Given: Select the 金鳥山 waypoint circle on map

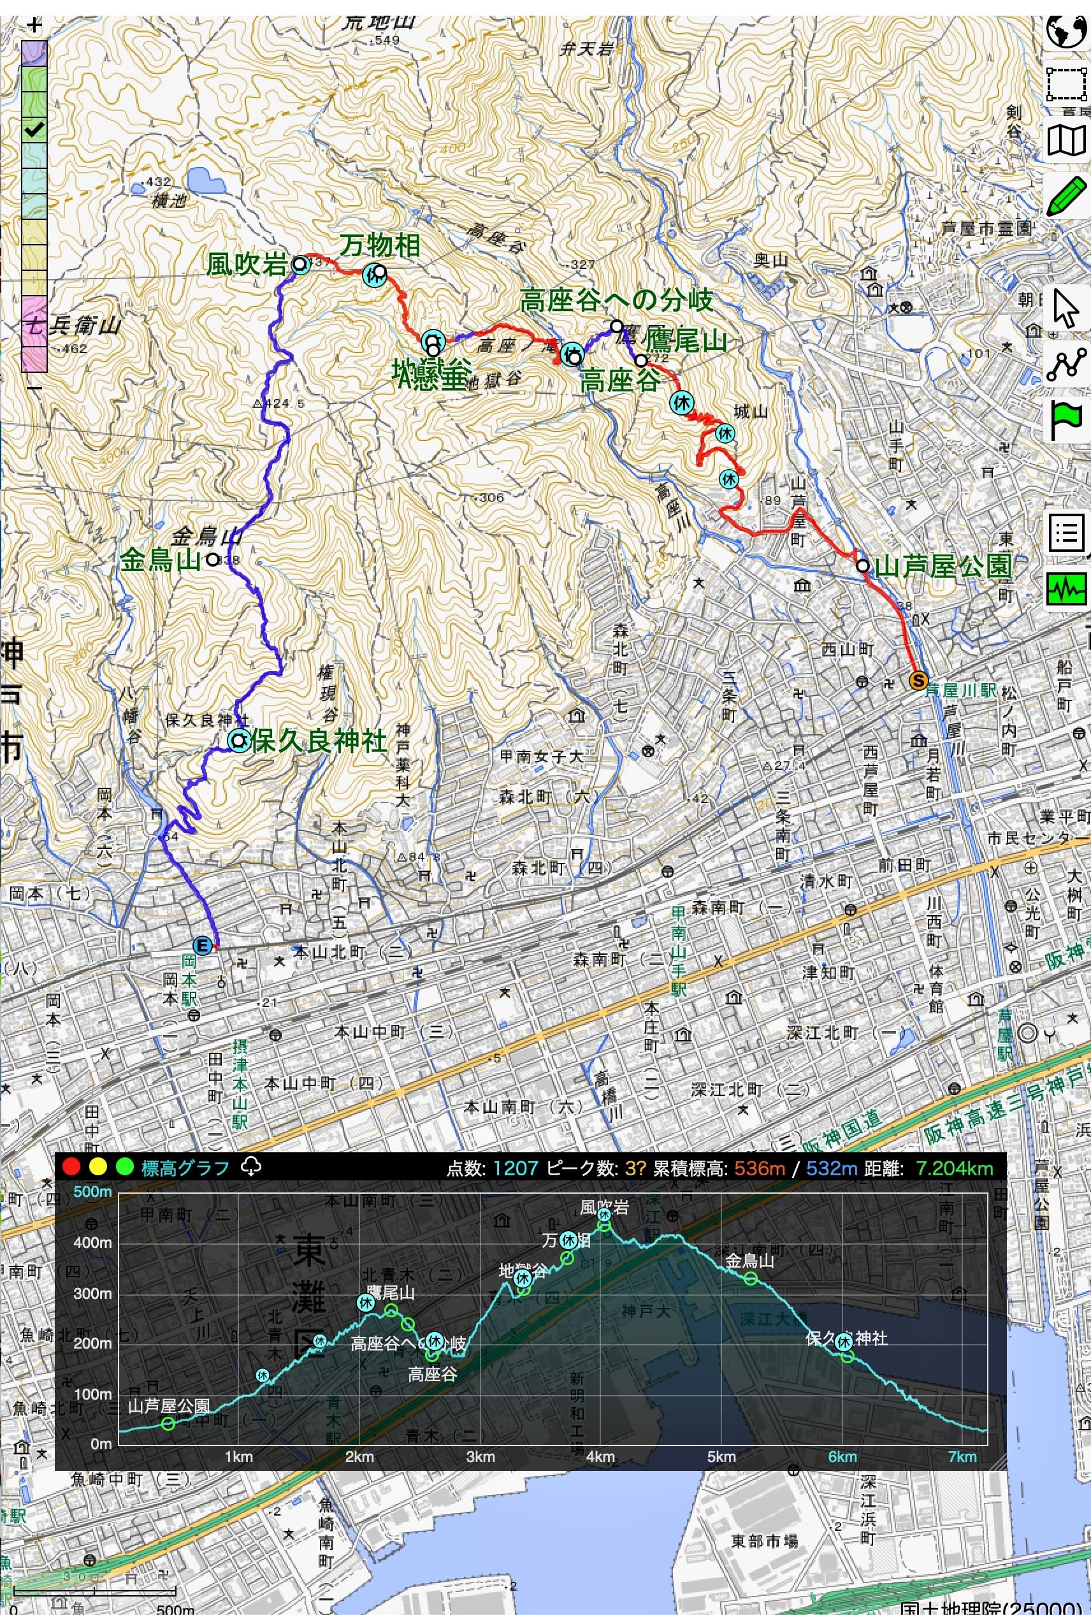Looking at the screenshot, I should tap(213, 560).
